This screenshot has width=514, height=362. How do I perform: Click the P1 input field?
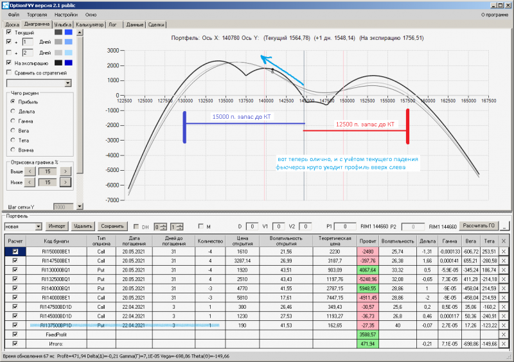(345, 227)
